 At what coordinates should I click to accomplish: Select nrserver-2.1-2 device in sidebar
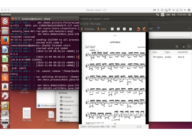(69, 105)
